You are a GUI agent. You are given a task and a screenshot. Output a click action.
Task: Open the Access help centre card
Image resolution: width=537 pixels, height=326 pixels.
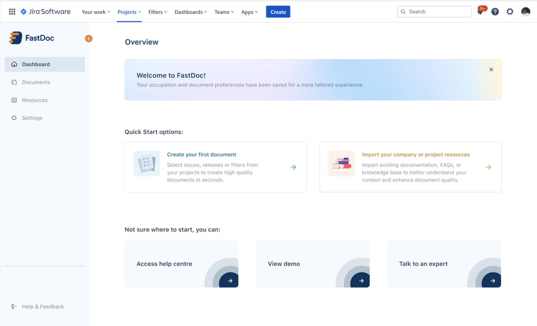(x=181, y=263)
